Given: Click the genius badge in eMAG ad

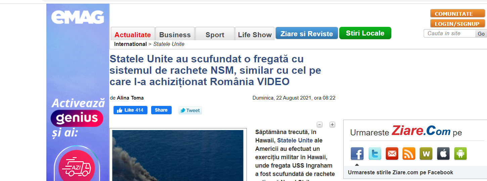Looking at the screenshot, I should (x=77, y=118).
